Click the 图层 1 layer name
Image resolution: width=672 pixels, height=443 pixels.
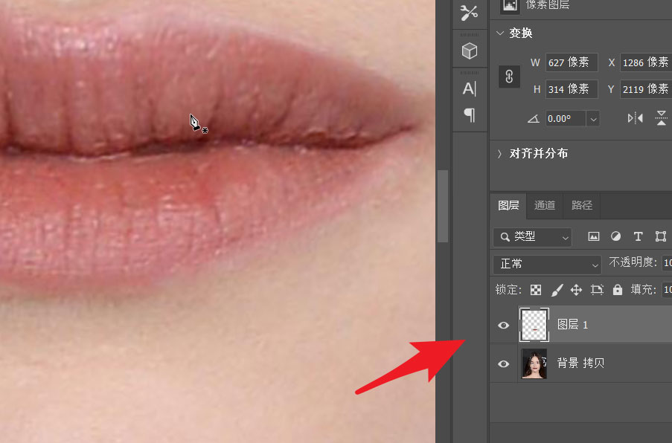point(572,325)
